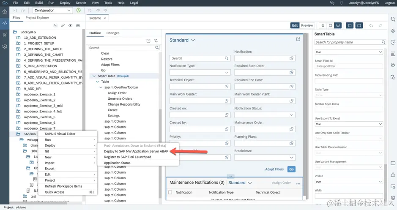This screenshot has height=210, width=397.
Task: Select Refresh Workspace Items in context menu
Action: [x=63, y=186]
